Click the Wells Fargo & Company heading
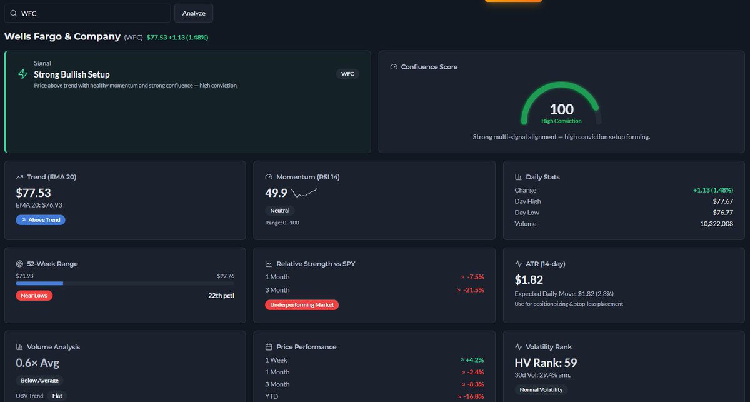The image size is (750, 402). [x=62, y=36]
